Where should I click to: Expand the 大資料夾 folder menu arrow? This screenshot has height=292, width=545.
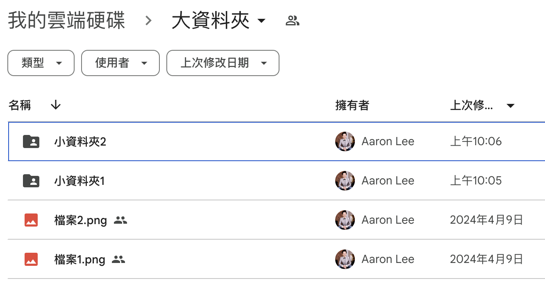[261, 20]
